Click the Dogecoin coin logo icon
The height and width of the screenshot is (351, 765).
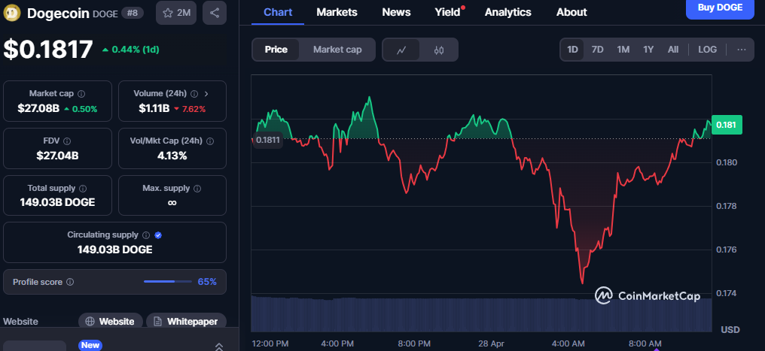pyautogui.click(x=12, y=13)
